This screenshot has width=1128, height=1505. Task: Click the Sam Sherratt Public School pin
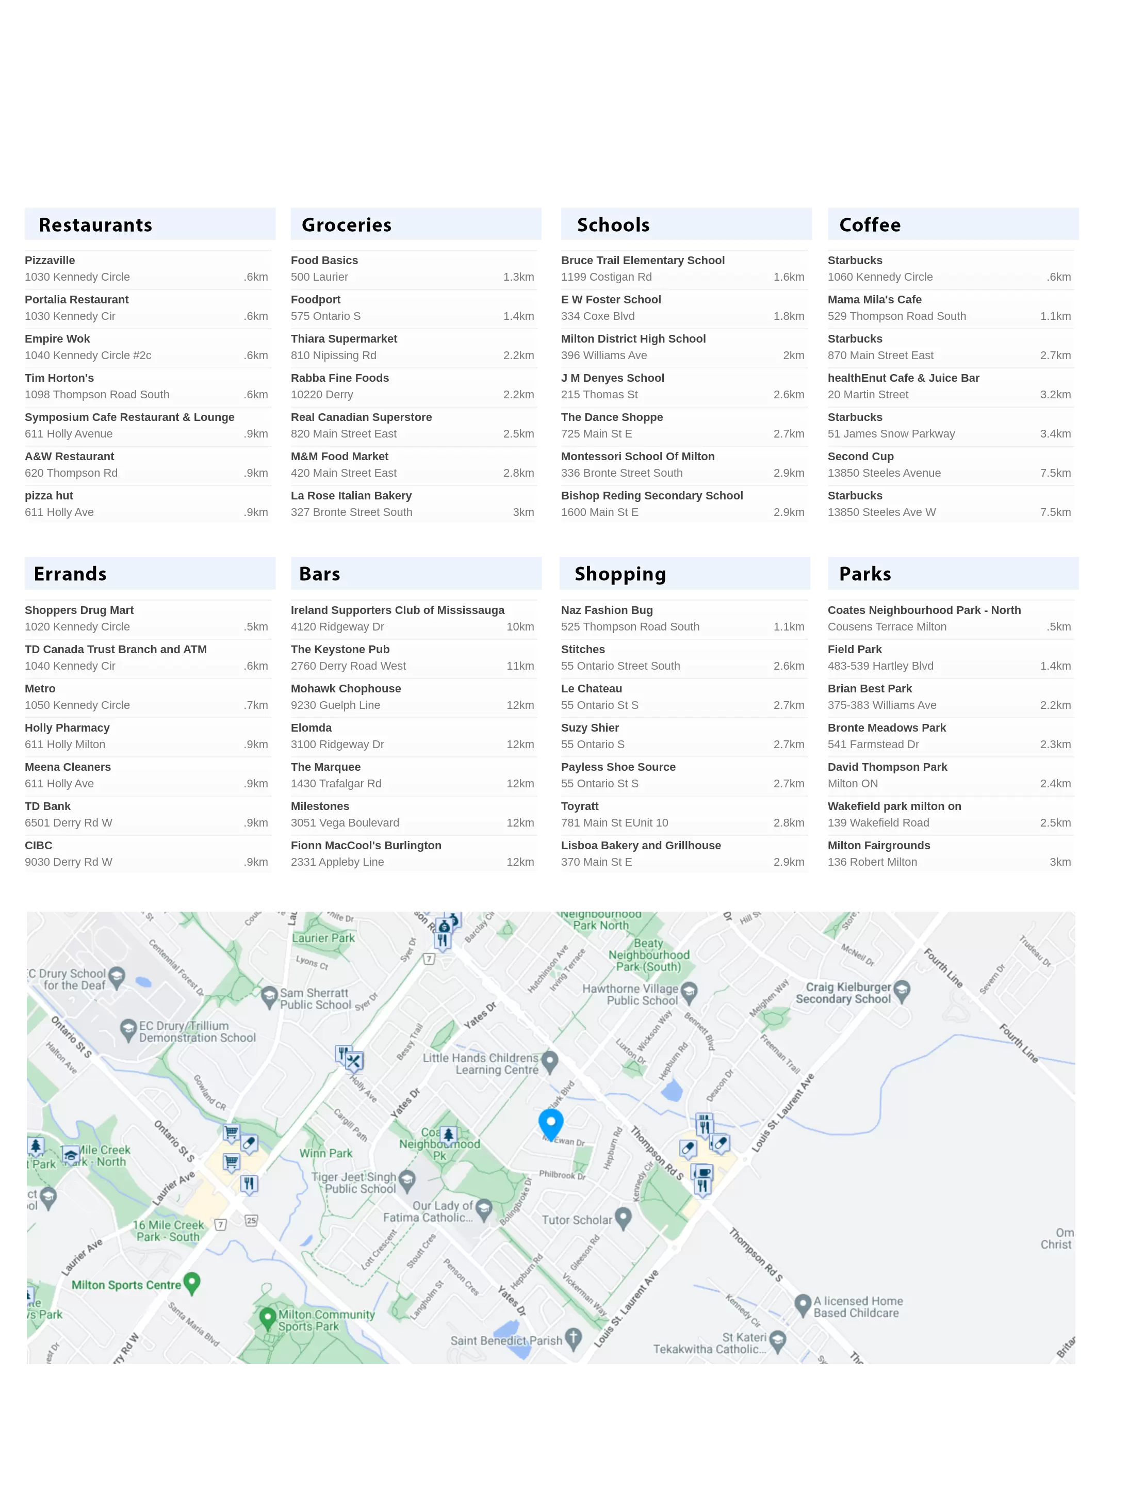(x=269, y=996)
